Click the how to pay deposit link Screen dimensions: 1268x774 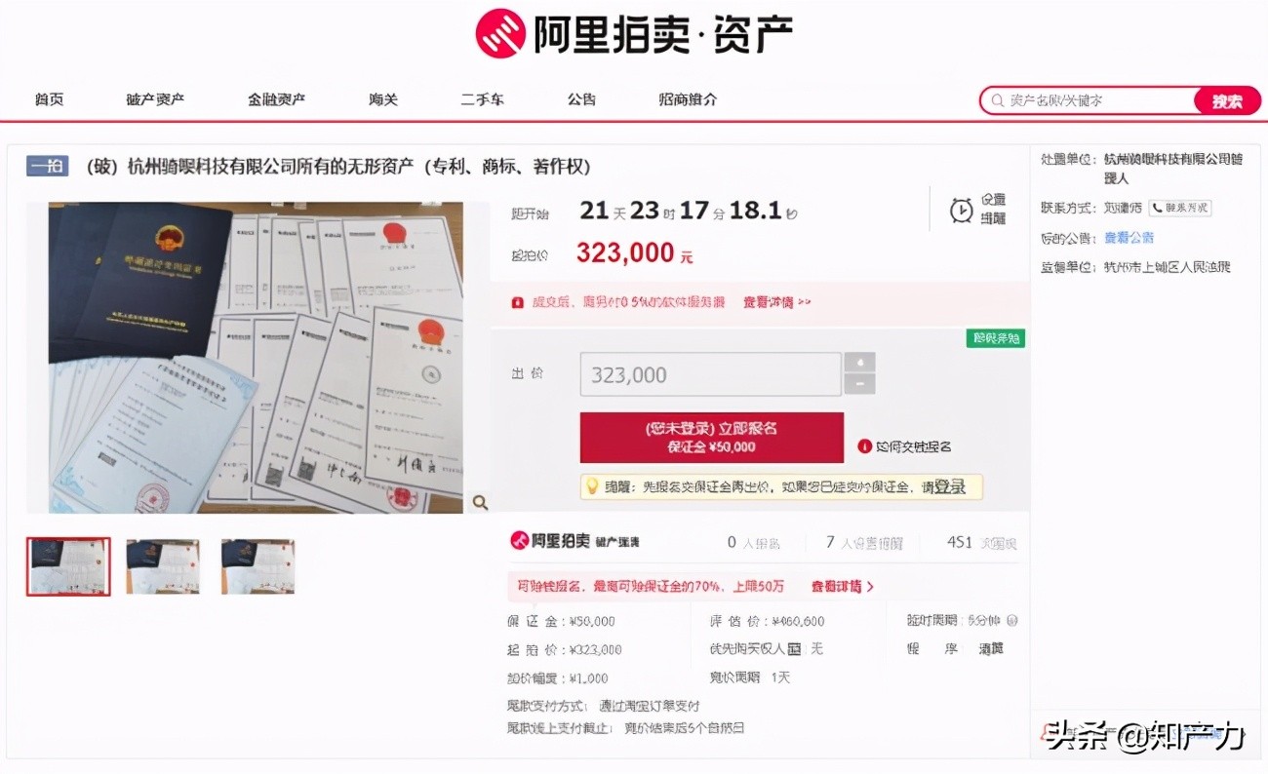click(x=913, y=446)
